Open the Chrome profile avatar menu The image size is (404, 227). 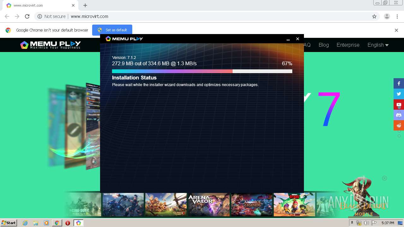pos(387,16)
